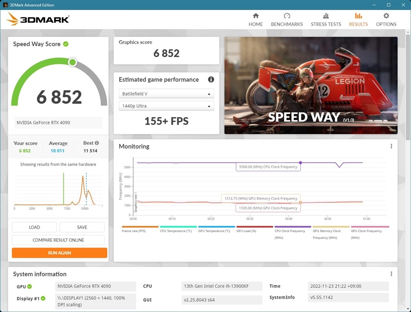Click the Display #1 resolution value
Screen dimensions: 411x312
pyautogui.click(x=96, y=301)
